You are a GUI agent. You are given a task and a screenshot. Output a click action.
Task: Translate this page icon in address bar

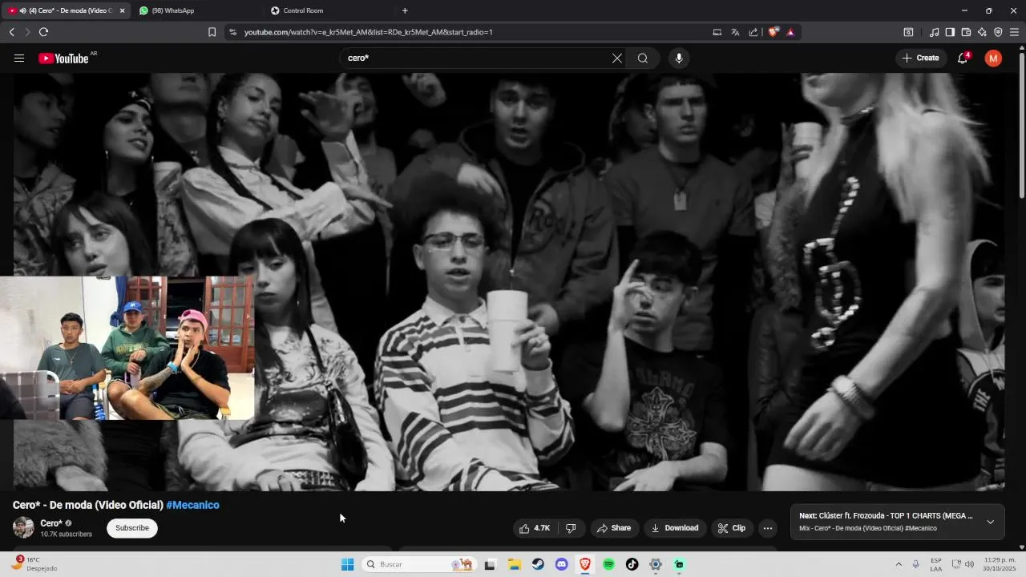735,32
